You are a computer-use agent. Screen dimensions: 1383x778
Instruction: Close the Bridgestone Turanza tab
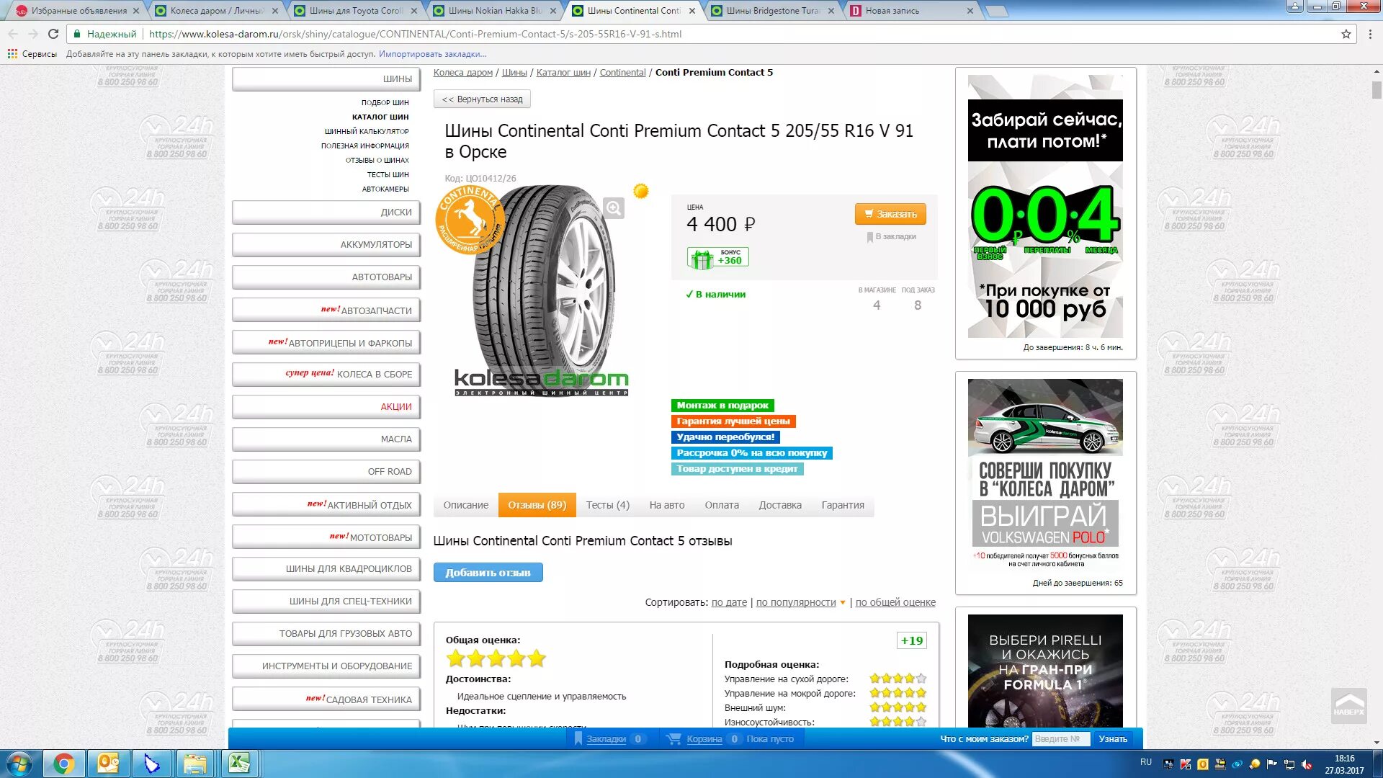point(831,11)
